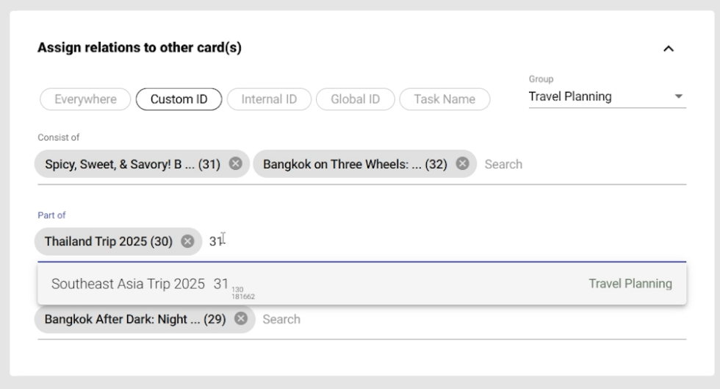Remove the Bangkok After Dark chip
This screenshot has width=720, height=389.
pyautogui.click(x=240, y=319)
